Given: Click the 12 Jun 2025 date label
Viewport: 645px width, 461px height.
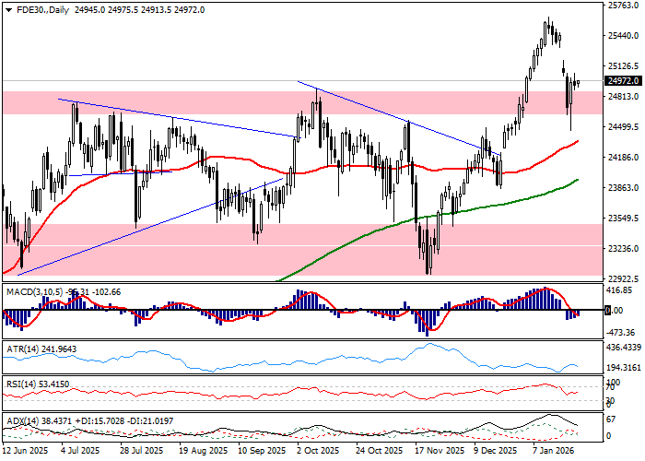Looking at the screenshot, I should click(x=25, y=452).
